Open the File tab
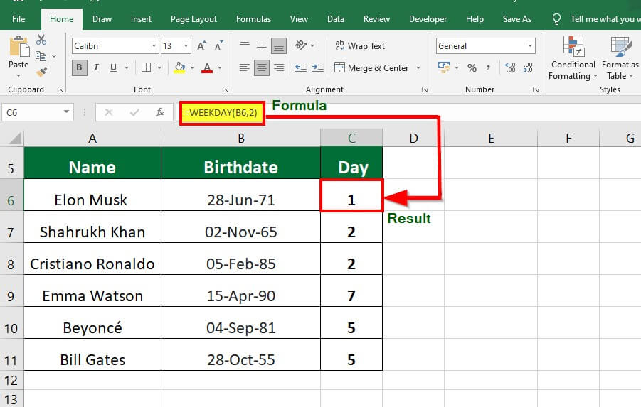Viewport: 641px width, 407px height. 18,19
